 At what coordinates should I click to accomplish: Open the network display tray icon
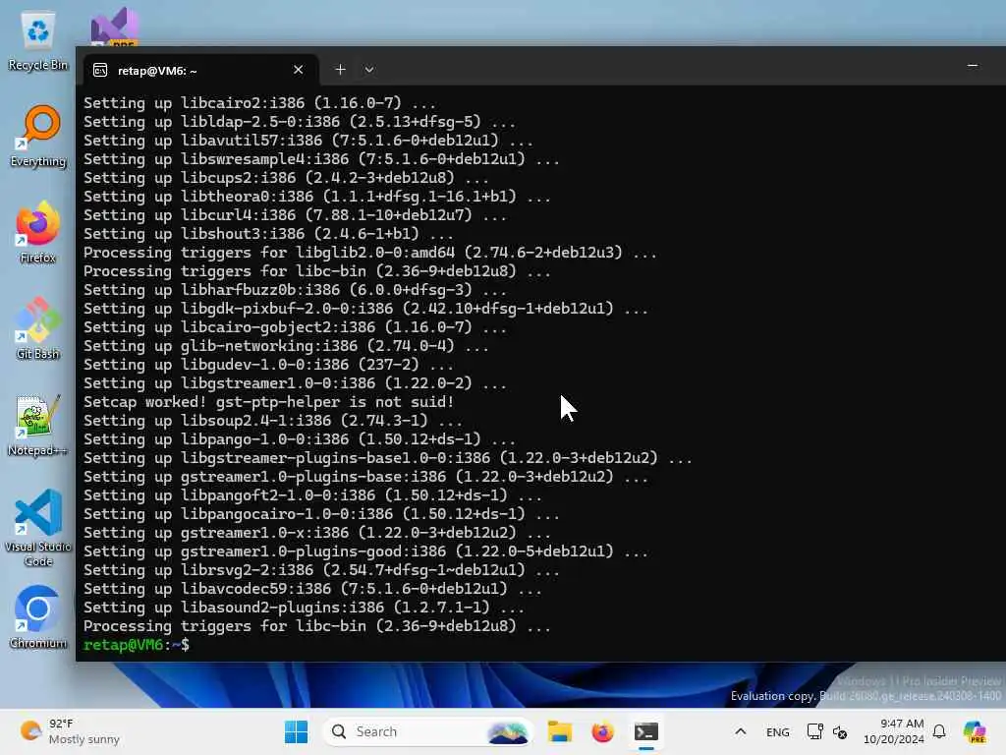click(x=814, y=731)
